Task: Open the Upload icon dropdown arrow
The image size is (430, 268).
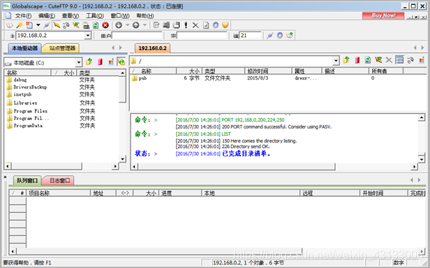Action: (x=144, y=25)
